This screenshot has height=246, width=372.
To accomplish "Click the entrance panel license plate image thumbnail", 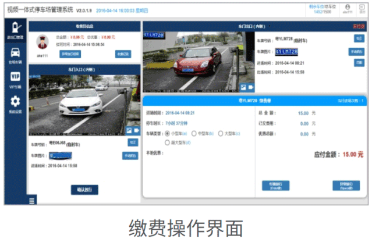I will (61, 156).
